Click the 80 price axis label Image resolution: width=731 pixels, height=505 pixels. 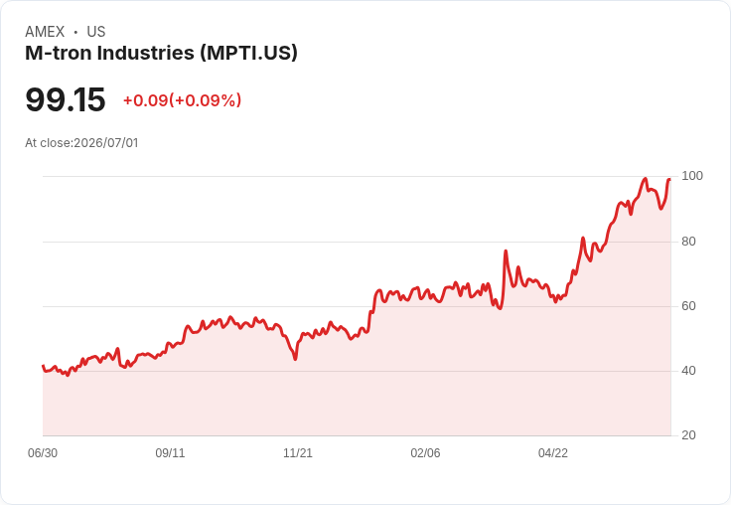pyautogui.click(x=688, y=242)
